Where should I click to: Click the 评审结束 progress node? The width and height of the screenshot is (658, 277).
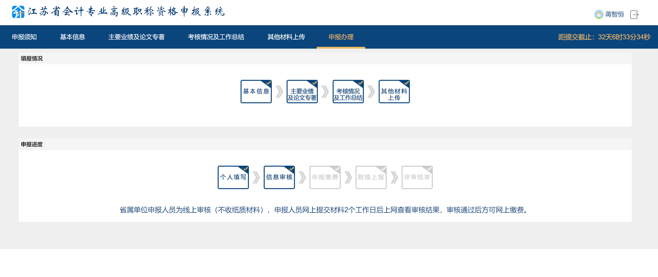[x=417, y=177]
